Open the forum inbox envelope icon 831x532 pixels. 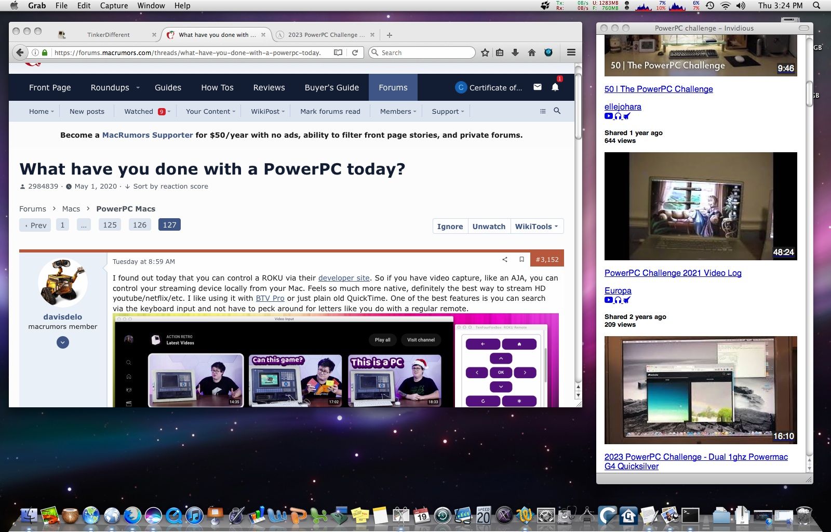tap(538, 87)
